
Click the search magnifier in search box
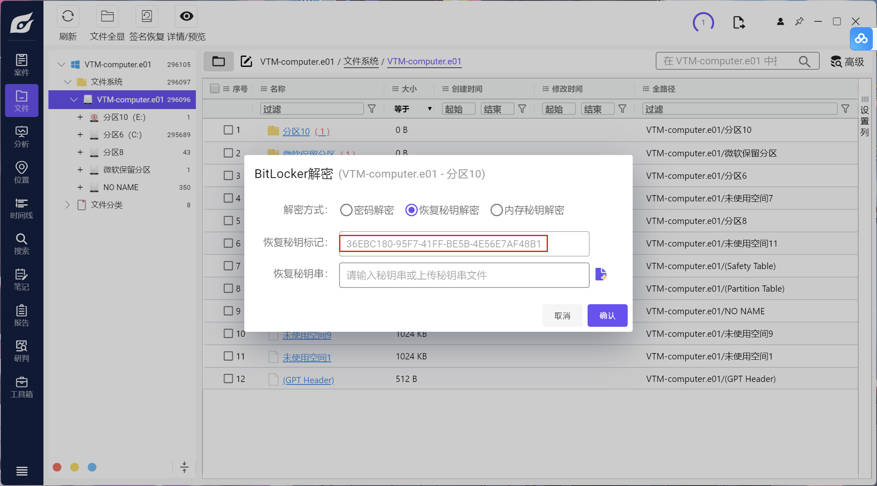pos(804,61)
